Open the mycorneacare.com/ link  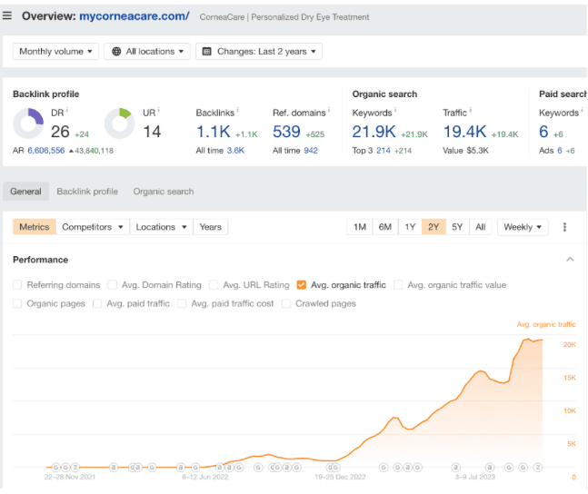pyautogui.click(x=135, y=16)
